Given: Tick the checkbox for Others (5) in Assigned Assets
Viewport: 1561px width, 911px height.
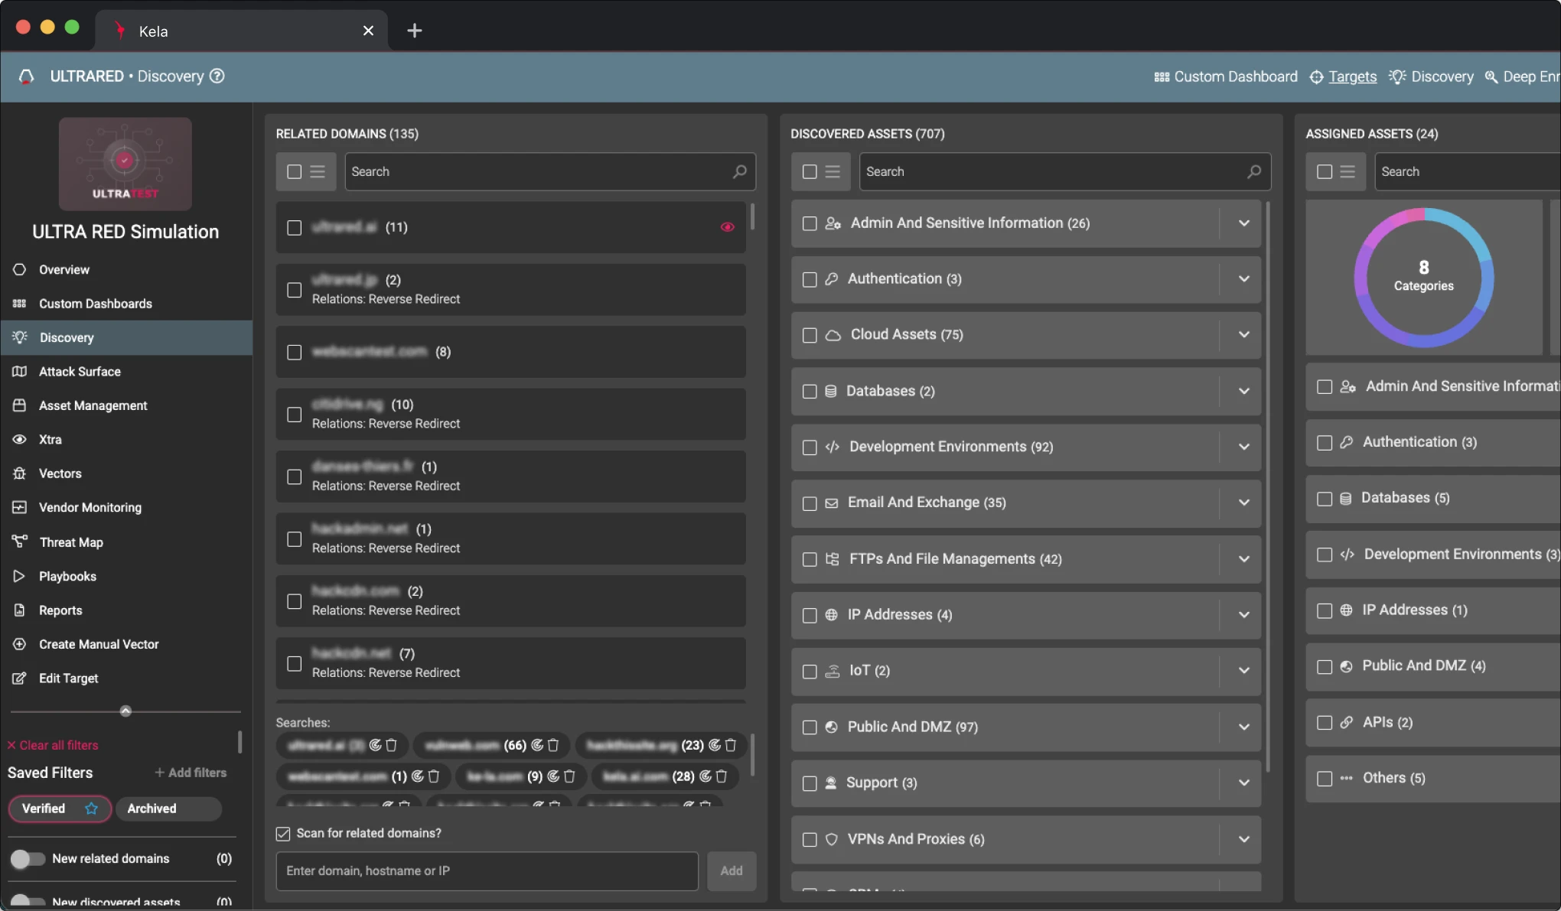Looking at the screenshot, I should (x=1325, y=779).
